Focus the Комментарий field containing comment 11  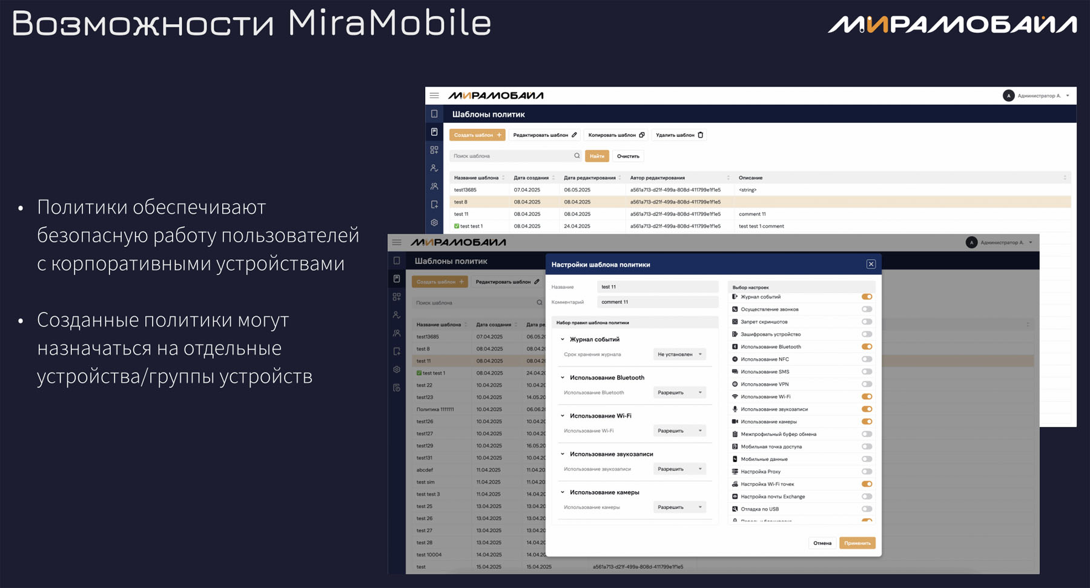(x=658, y=302)
